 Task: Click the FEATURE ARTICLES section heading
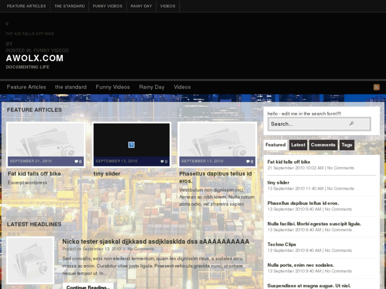click(x=35, y=110)
